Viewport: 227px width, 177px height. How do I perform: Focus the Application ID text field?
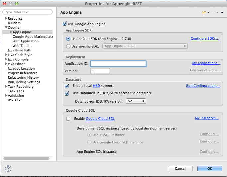tap(118, 64)
